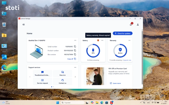The height and width of the screenshot is (105, 169).
Task: Open the Windows Start button
Action: 58,103
